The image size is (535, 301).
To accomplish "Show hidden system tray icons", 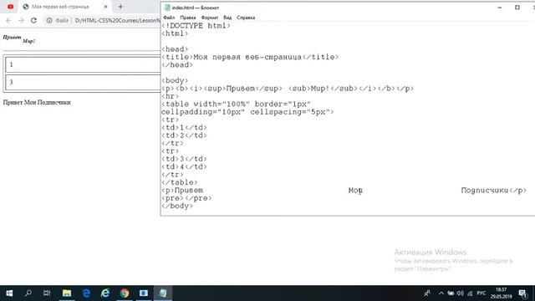I will coord(441,293).
